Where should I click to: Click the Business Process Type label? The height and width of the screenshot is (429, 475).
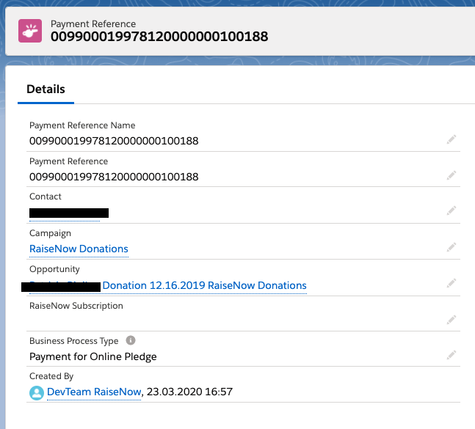[73, 341]
